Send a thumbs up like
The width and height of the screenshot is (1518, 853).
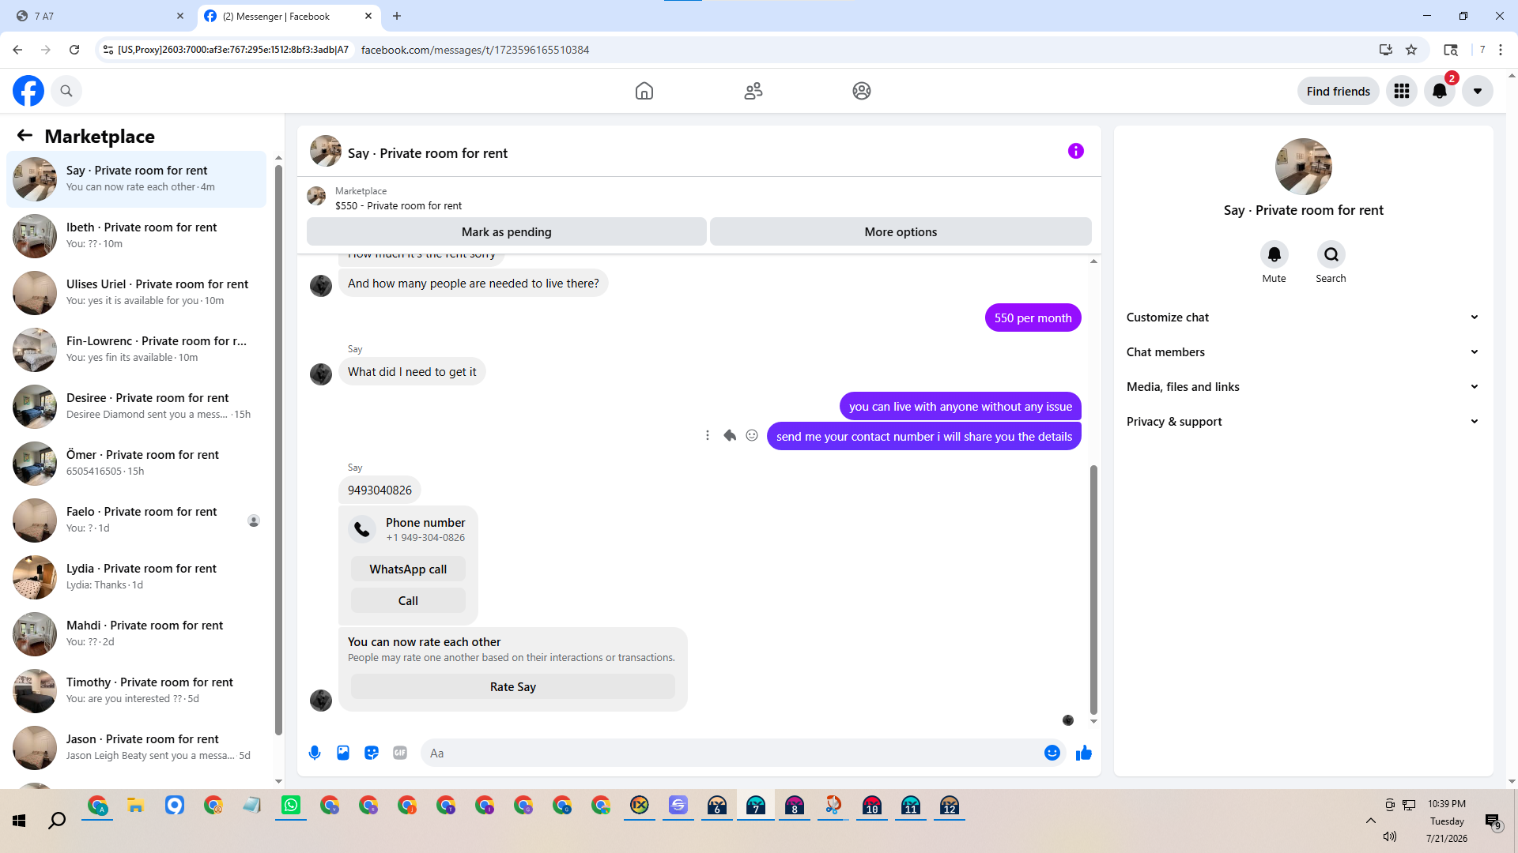click(1084, 753)
